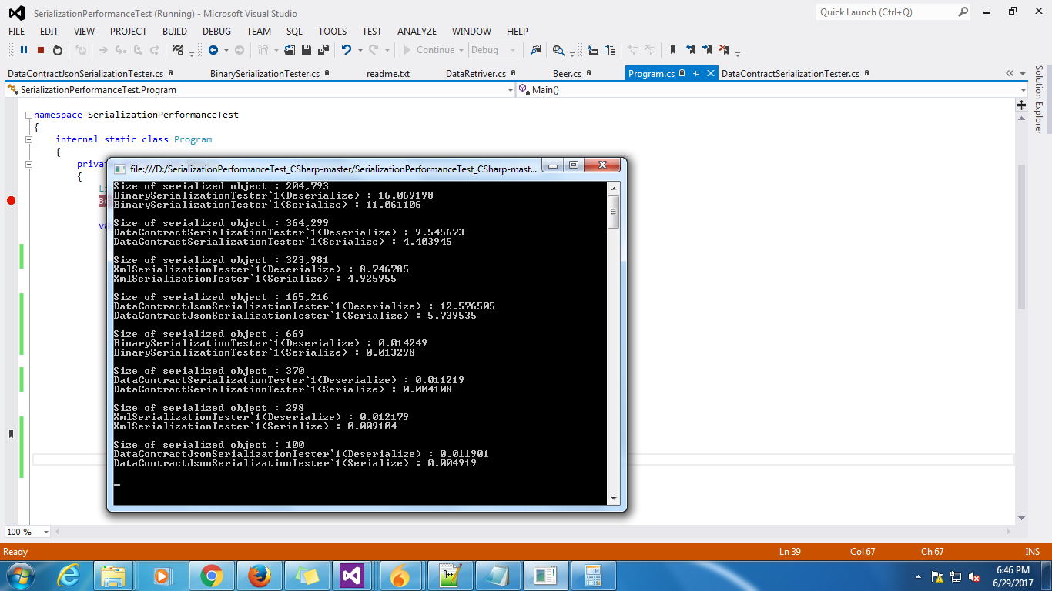Click the Find in Files icon
Viewport: 1052px width, 591px height.
[x=535, y=50]
